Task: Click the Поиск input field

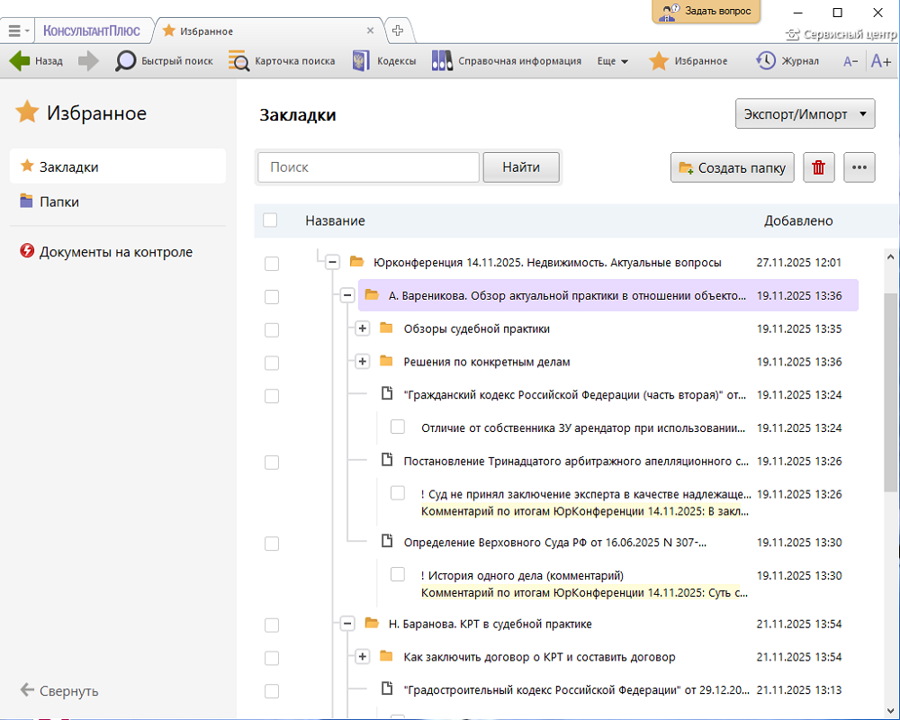Action: coord(368,167)
